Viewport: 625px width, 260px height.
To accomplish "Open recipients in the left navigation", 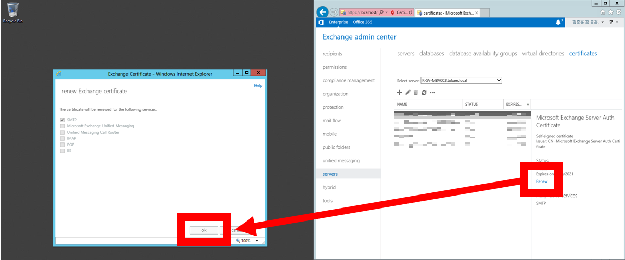I will point(333,54).
